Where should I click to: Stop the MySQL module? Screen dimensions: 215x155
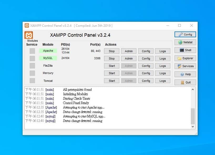coord(112,58)
